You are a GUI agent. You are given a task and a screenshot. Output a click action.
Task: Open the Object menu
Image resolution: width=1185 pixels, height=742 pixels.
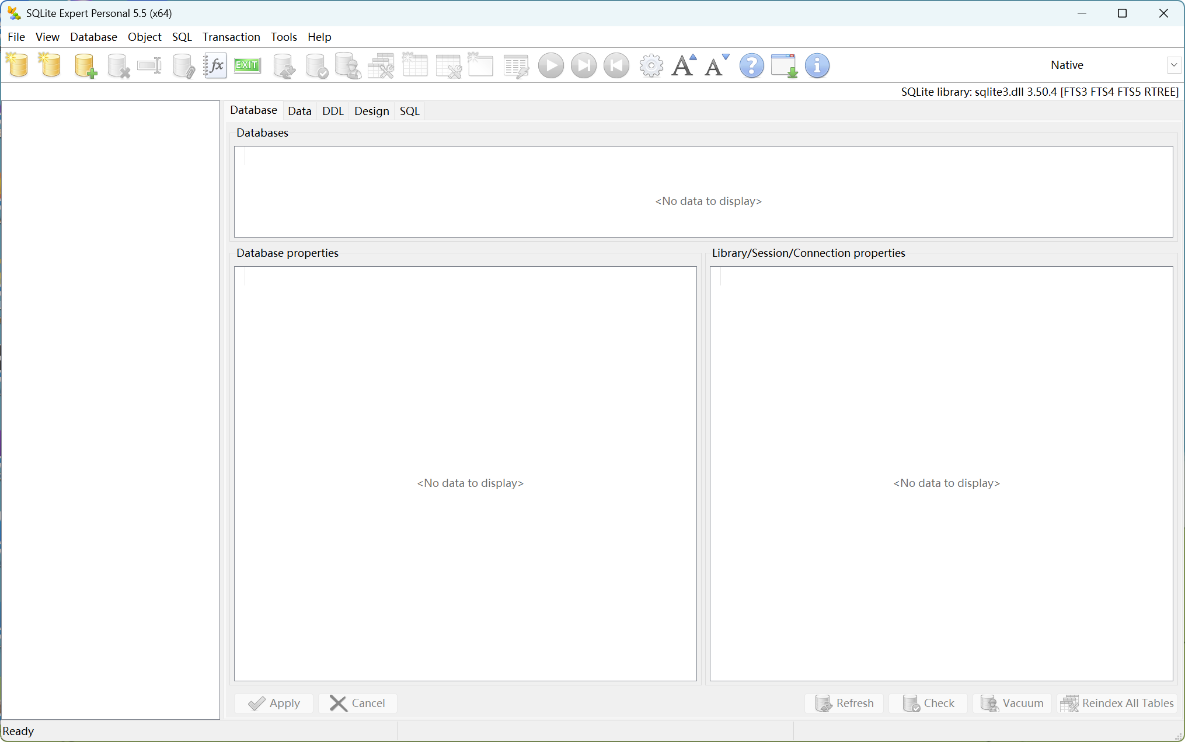[144, 37]
